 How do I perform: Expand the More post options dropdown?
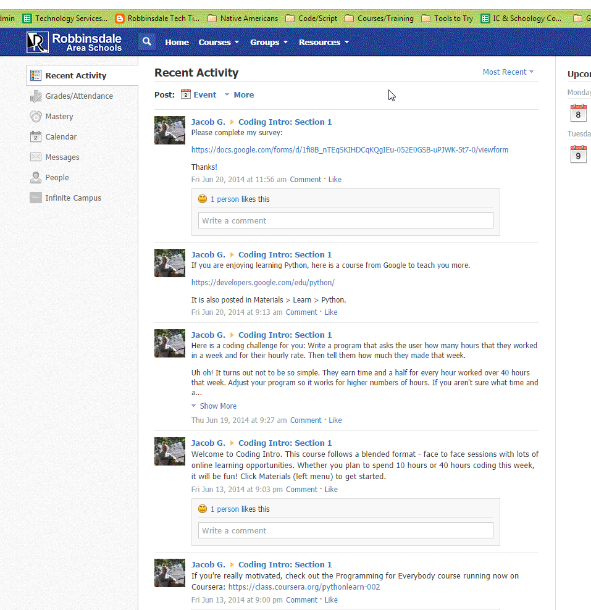point(239,94)
